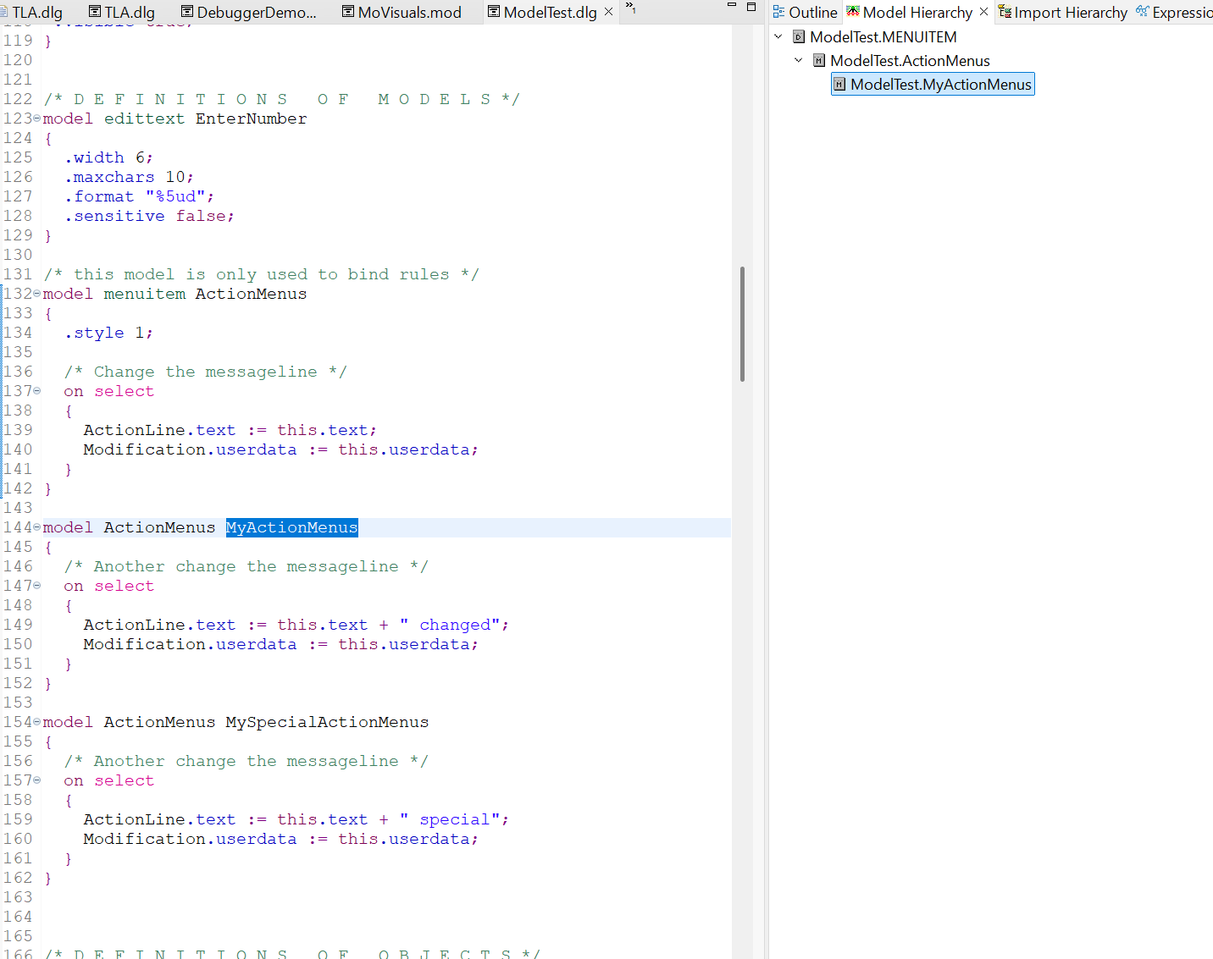Maximize the editor area
1213x959 pixels.
pos(751,7)
